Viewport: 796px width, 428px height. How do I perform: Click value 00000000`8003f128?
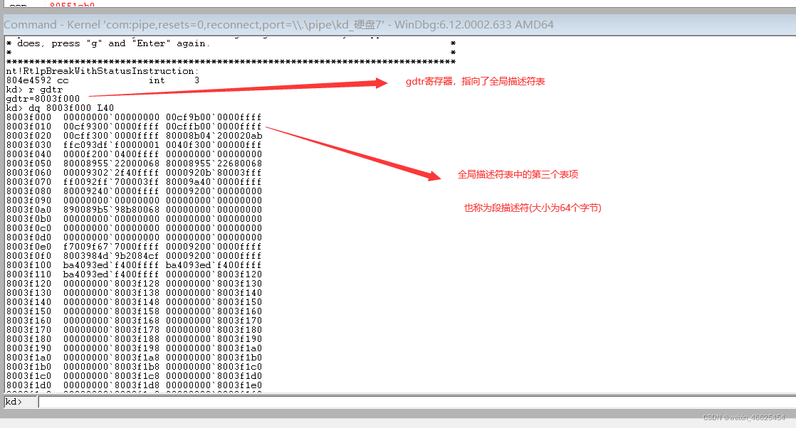[x=111, y=284]
